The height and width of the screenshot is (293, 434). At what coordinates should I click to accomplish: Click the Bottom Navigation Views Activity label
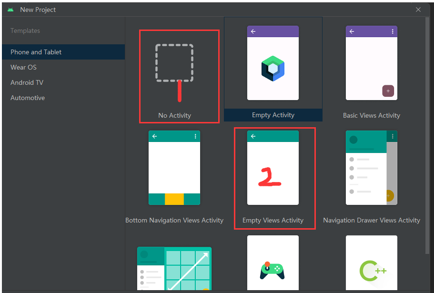174,220
